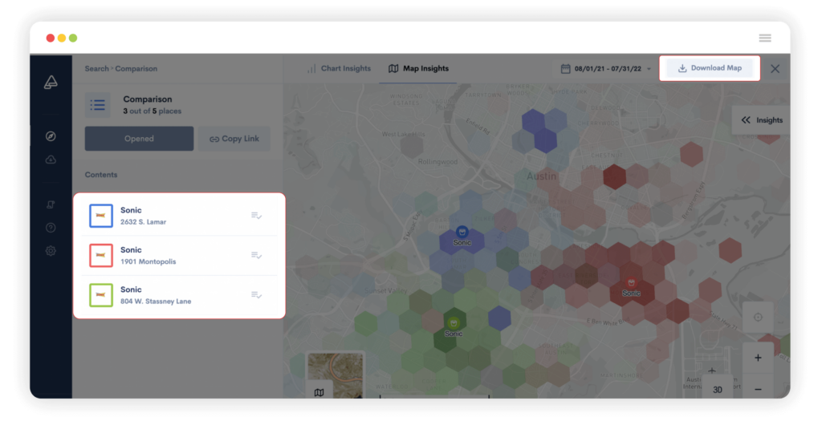Select the Sonic 2632 S. Lamar row
This screenshot has width=822, height=425.
coord(179,216)
